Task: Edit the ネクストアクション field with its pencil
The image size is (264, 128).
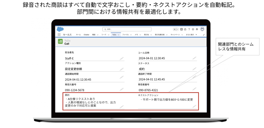Action: coord(194,106)
